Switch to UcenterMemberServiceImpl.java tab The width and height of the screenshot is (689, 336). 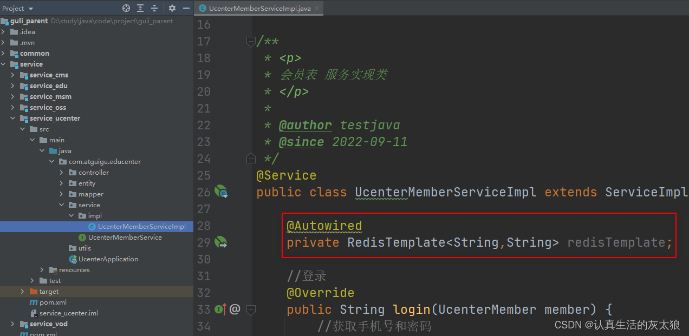click(259, 9)
